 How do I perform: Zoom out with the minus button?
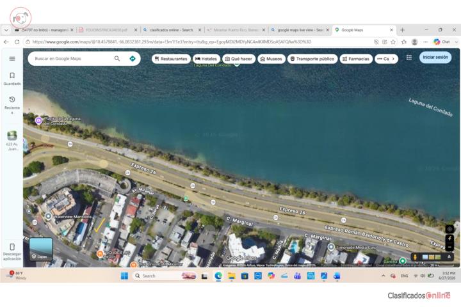pos(449,247)
